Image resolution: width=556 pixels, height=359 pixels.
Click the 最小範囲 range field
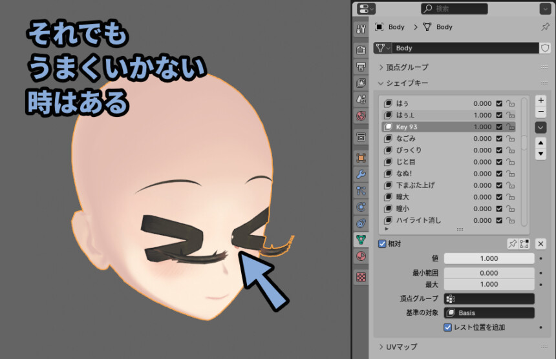[489, 273]
